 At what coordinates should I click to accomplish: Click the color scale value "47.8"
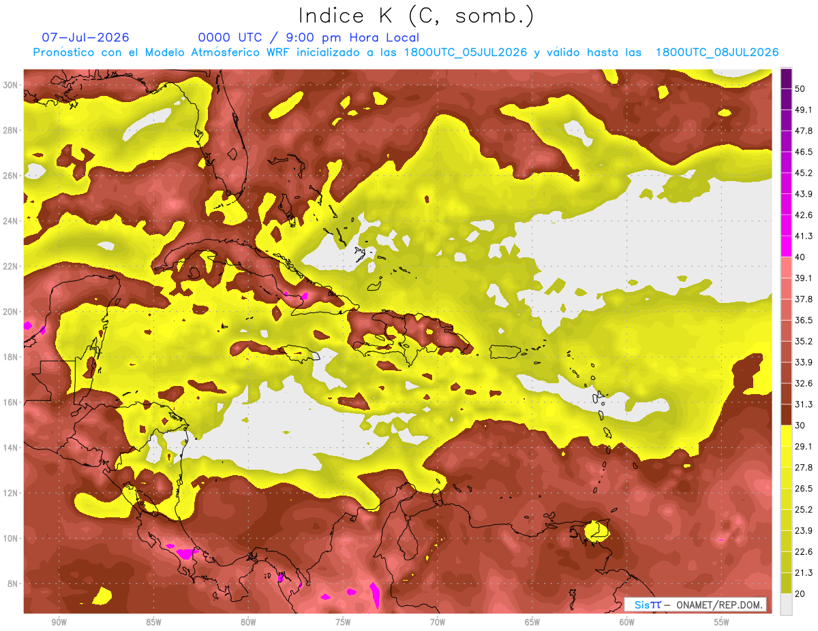[x=804, y=131]
